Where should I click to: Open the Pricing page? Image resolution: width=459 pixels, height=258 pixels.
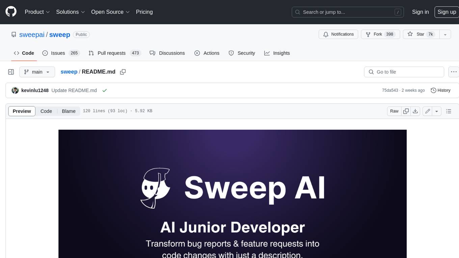click(x=144, y=12)
